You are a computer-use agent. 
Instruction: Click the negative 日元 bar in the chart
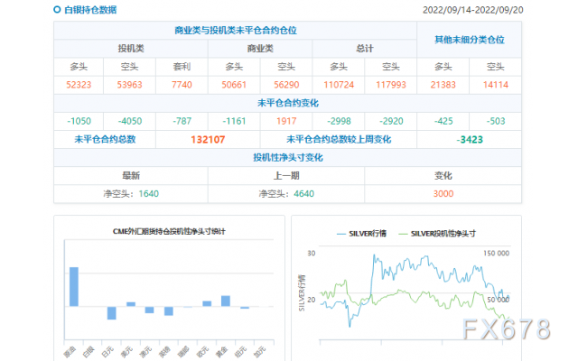tap(112, 313)
